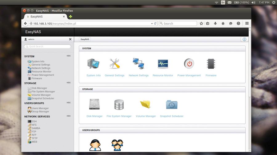Image resolution: width=277 pixels, height=155 pixels.
Task: Open the Wi-Fi indicator in top panel
Action: pyautogui.click(x=216, y=2)
